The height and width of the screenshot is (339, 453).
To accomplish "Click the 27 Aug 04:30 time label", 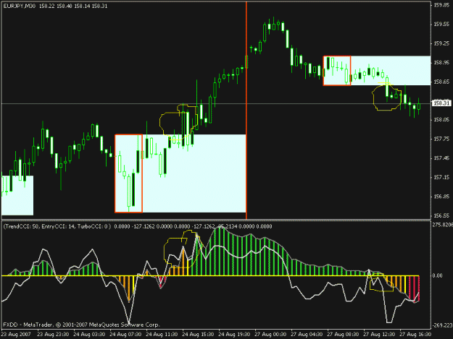I will (x=307, y=335).
